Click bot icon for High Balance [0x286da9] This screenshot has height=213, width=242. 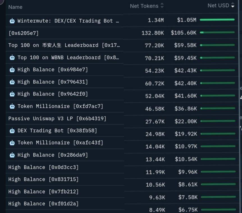click(12, 155)
